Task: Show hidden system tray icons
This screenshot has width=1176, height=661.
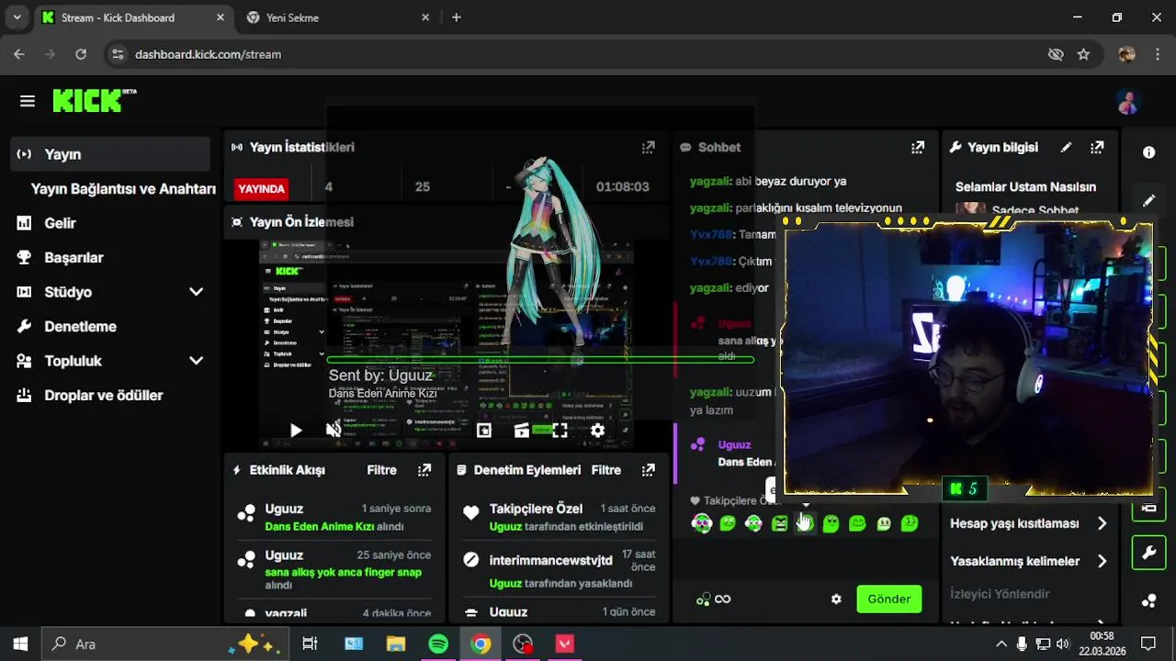Action: (1001, 644)
